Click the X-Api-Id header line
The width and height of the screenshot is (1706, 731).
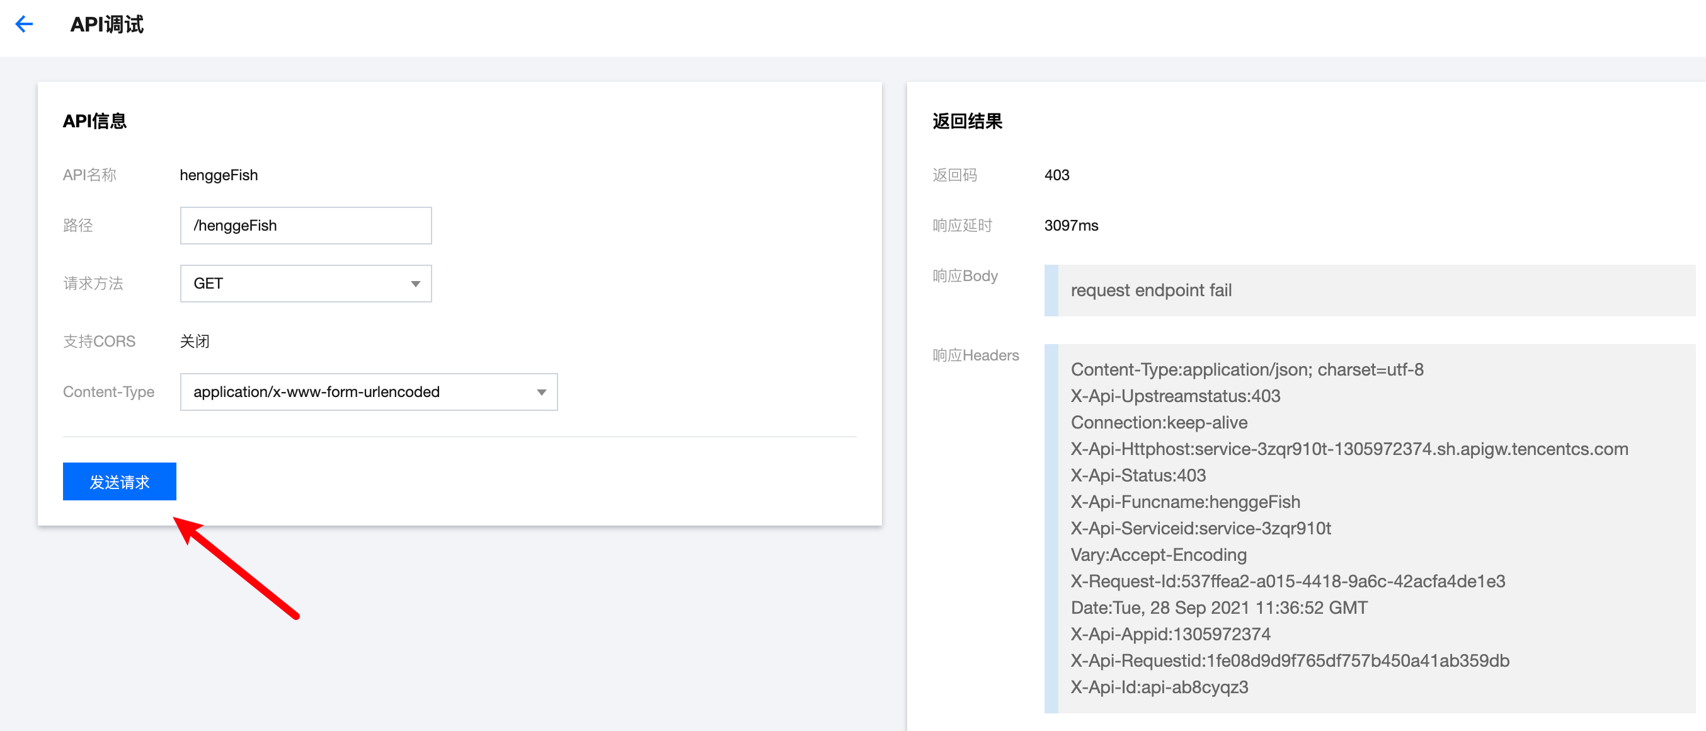[x=1159, y=688]
